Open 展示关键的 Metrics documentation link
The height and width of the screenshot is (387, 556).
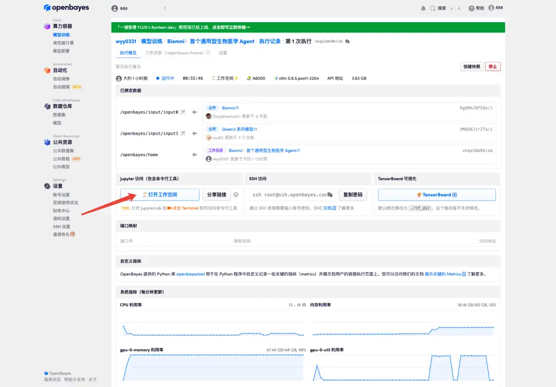click(x=445, y=274)
